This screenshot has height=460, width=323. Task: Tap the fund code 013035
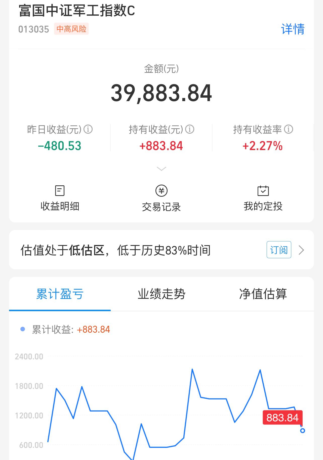34,29
